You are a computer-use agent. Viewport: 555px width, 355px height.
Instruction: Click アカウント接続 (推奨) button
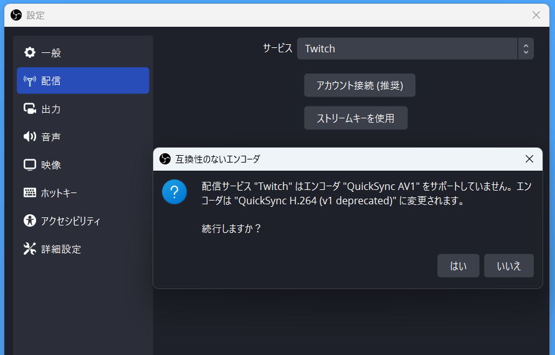pyautogui.click(x=359, y=85)
